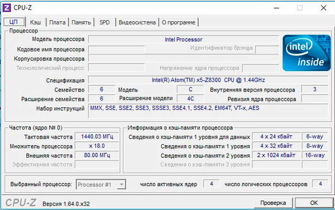Image resolution: width=335 pixels, height=210 pixels.
Task: Click the Спецификация field with Atom x5-Z8300
Action: coord(208,80)
